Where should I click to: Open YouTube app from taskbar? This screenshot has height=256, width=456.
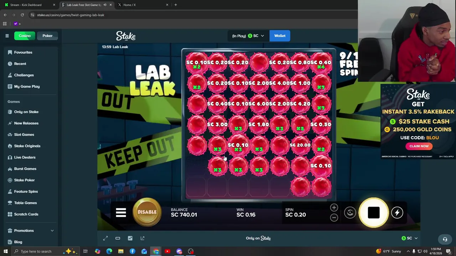(167, 251)
